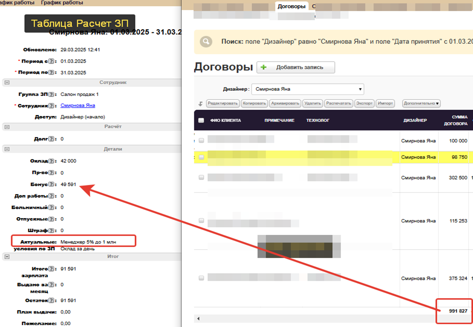
Task: Click the Добавить запись button
Action: [296, 67]
